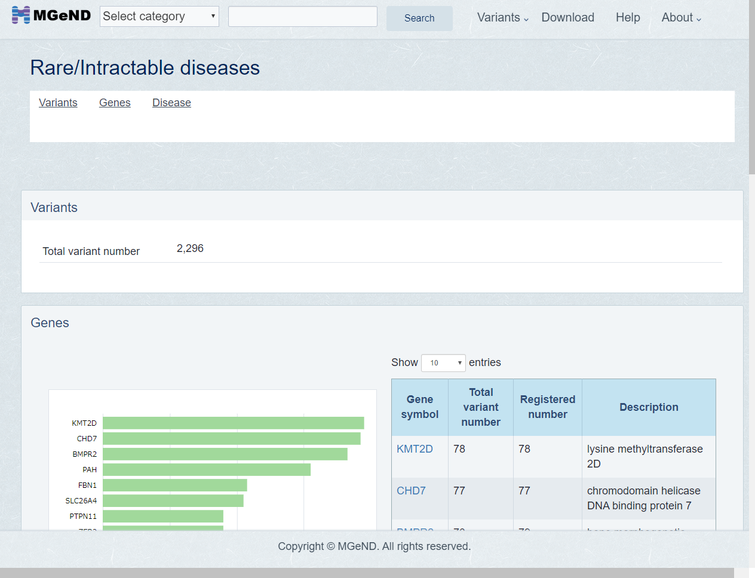Sort table by Description column
755x578 pixels.
(649, 407)
